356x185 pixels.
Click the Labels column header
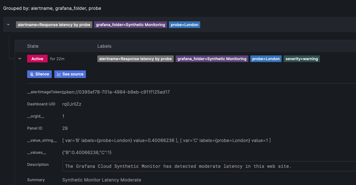click(x=104, y=46)
